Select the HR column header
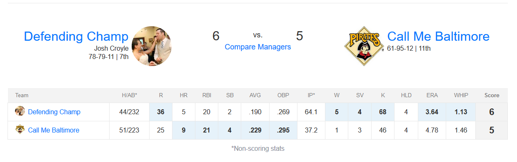The width and height of the screenshot is (517, 162). coord(183,95)
